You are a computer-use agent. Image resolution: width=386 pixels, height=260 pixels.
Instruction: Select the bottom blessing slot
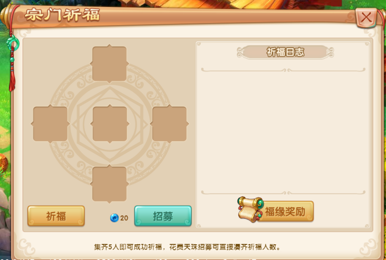coord(110,184)
